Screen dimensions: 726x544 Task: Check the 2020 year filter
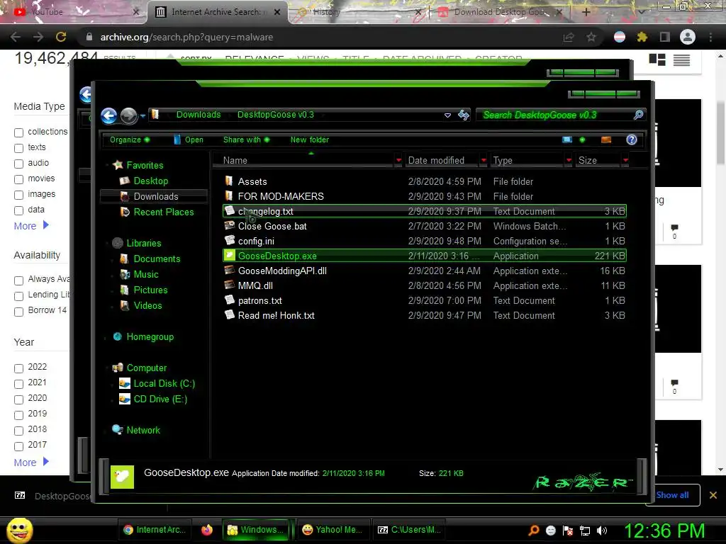click(18, 399)
